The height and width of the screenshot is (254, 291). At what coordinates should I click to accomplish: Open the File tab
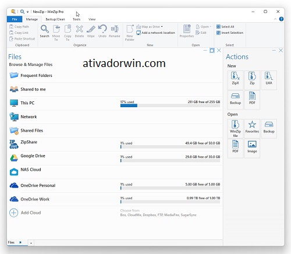click(x=15, y=19)
